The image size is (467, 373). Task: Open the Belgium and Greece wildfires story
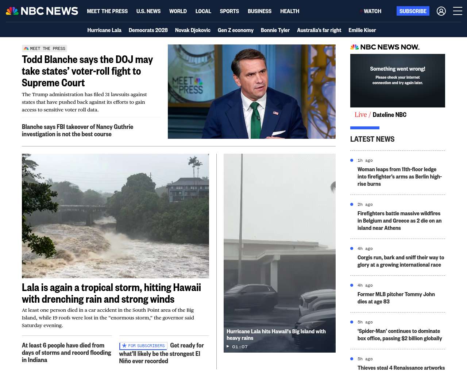[x=400, y=221]
